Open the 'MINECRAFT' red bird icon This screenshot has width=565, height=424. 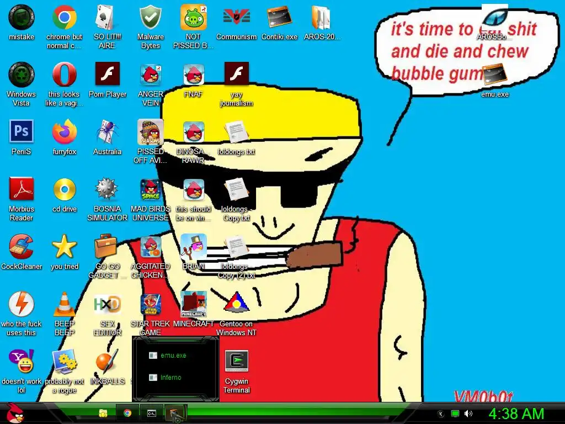click(194, 304)
